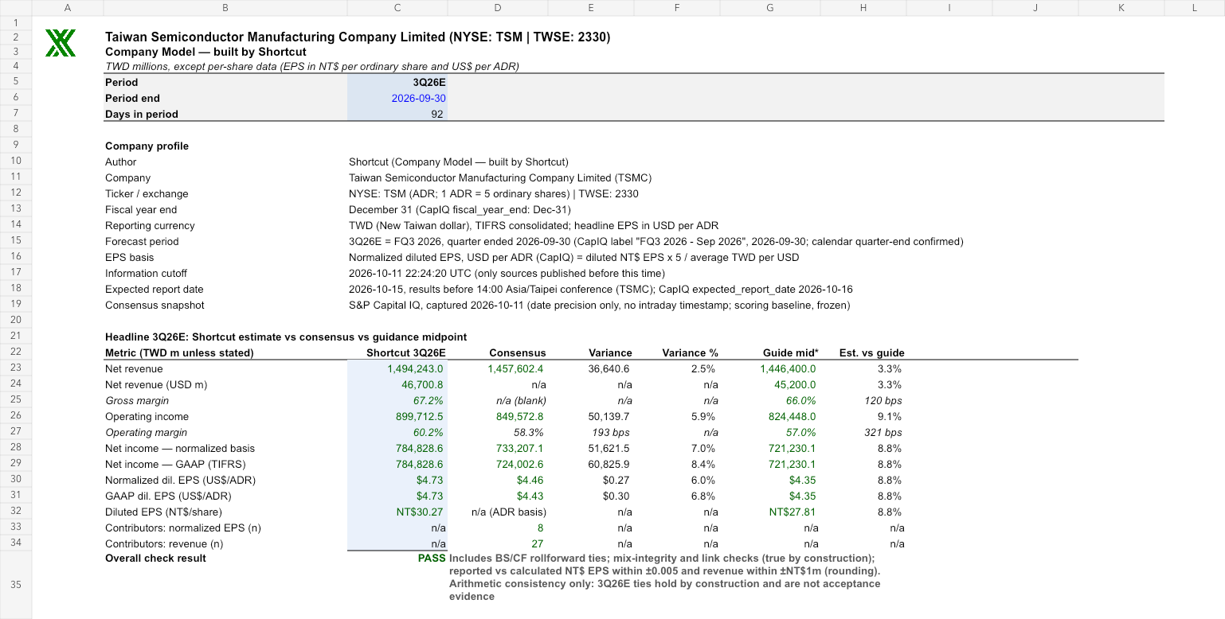Click the Days in period value 92

point(397,114)
